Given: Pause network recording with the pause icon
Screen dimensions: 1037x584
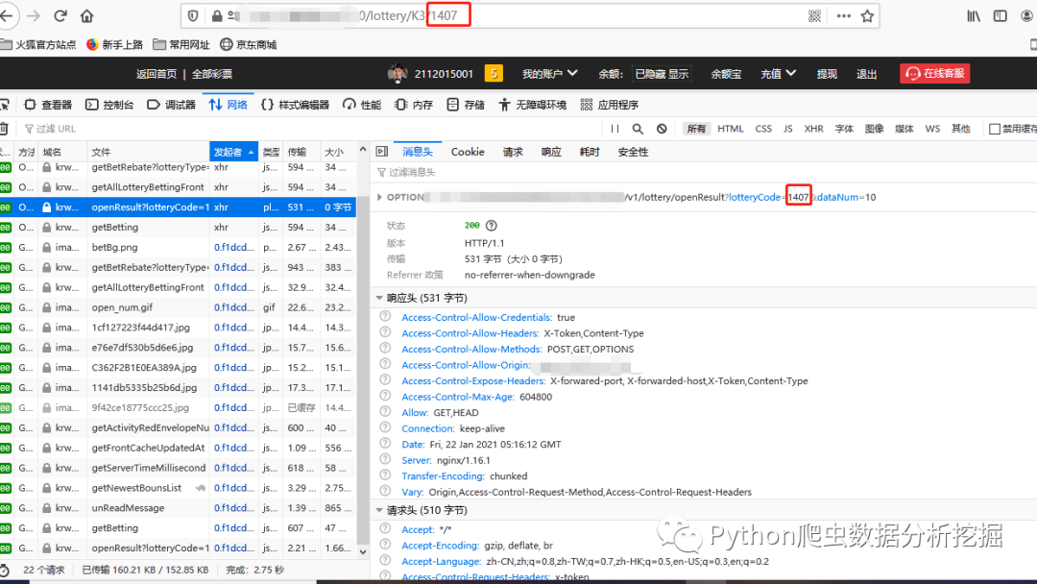Looking at the screenshot, I should pos(615,129).
